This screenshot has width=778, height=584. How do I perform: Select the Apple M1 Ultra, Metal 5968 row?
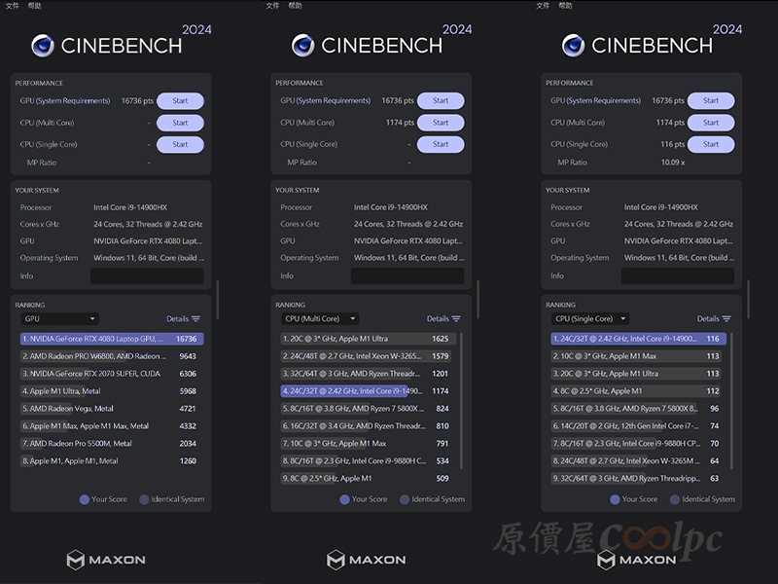[x=112, y=391]
